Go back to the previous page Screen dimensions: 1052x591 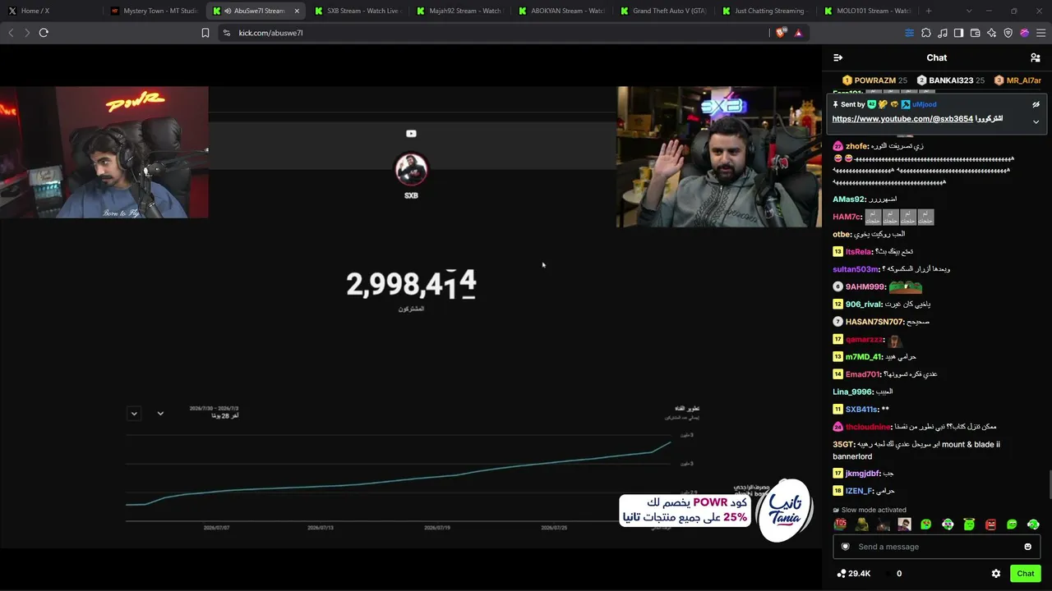[11, 33]
